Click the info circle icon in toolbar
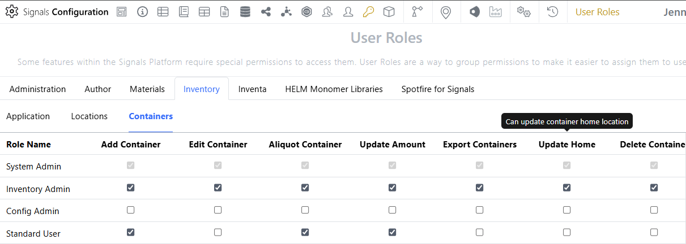686x244 pixels. point(142,12)
